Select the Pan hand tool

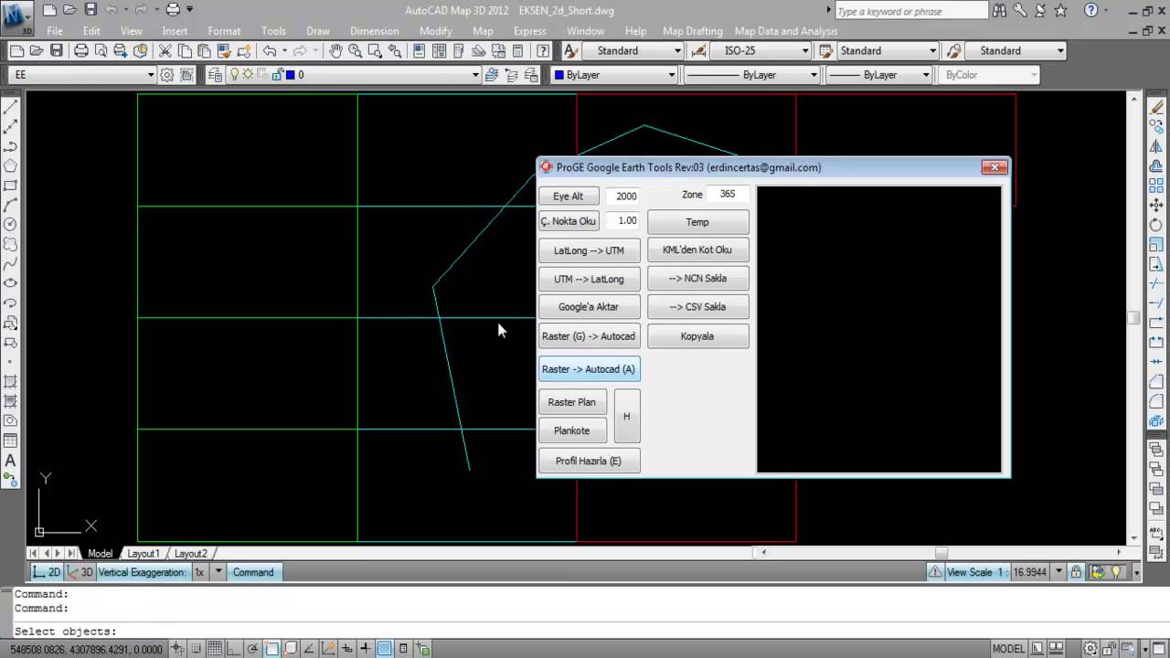335,51
